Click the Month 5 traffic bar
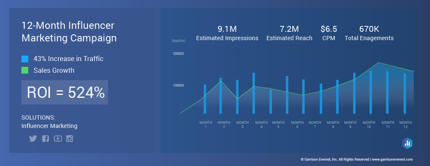The image size is (430, 166). 271,102
